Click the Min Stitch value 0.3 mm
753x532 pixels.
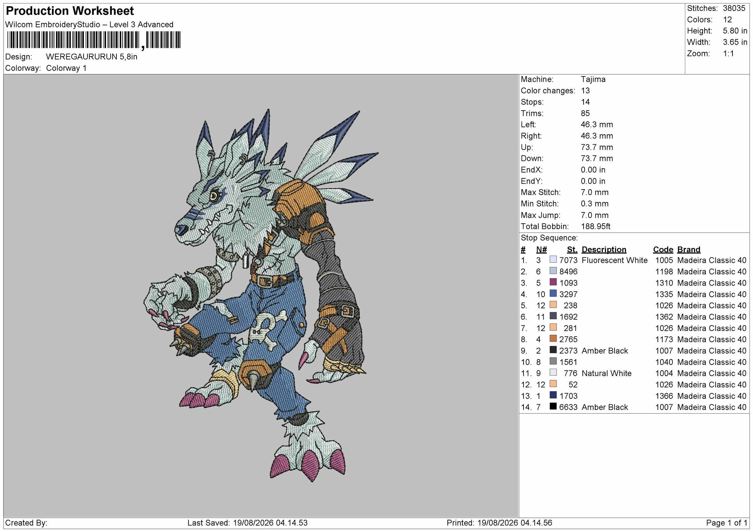pyautogui.click(x=595, y=204)
